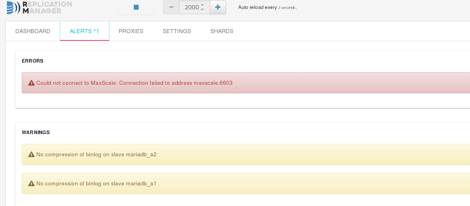Image resolution: width=470 pixels, height=206 pixels.
Task: Click the warning triangle icon for mariadb_a1
Action: coord(31,183)
